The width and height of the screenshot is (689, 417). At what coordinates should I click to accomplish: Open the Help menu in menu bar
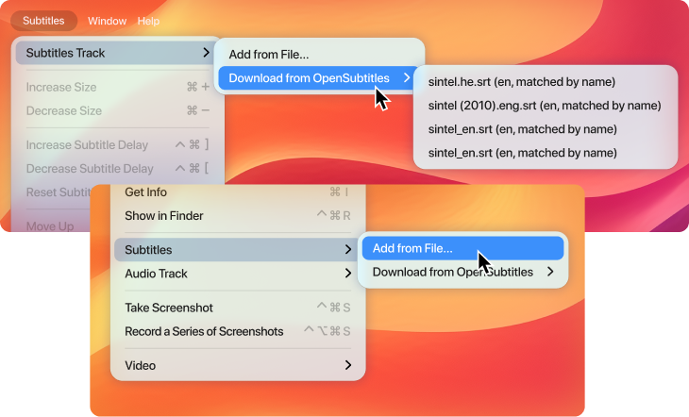(148, 21)
